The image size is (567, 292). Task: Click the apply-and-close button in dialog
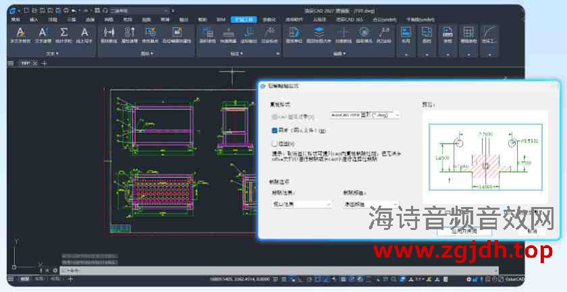(464, 231)
